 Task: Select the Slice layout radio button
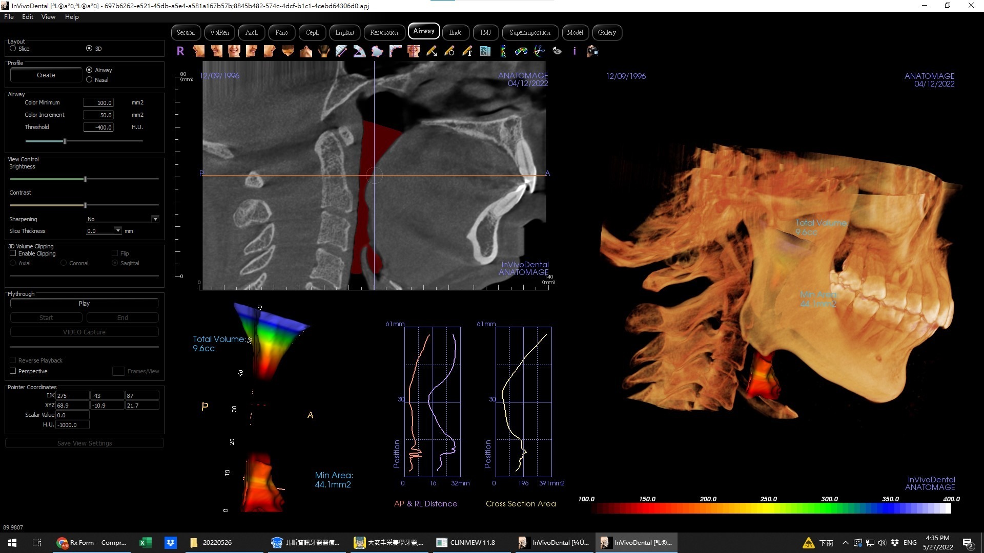click(13, 49)
